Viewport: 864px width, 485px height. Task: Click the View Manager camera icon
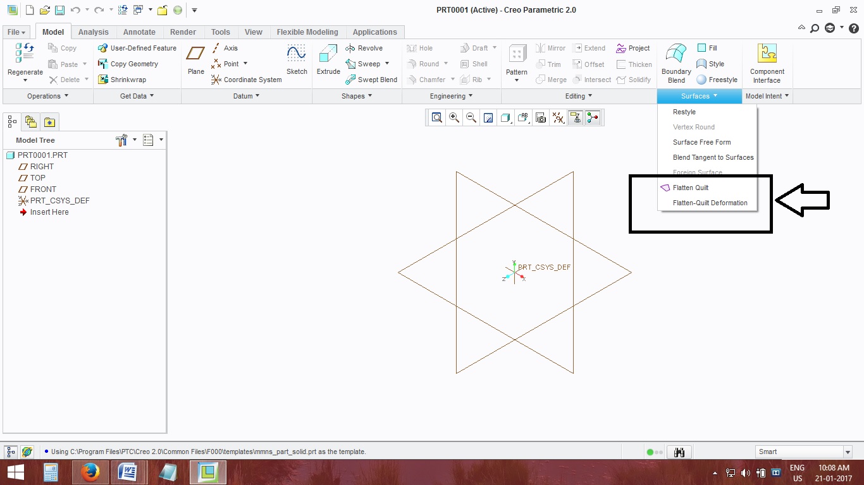tap(540, 117)
